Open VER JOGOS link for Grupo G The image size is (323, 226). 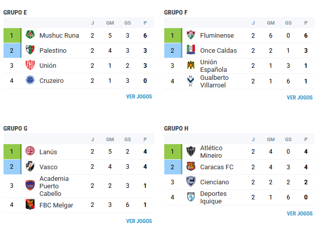[139, 221]
